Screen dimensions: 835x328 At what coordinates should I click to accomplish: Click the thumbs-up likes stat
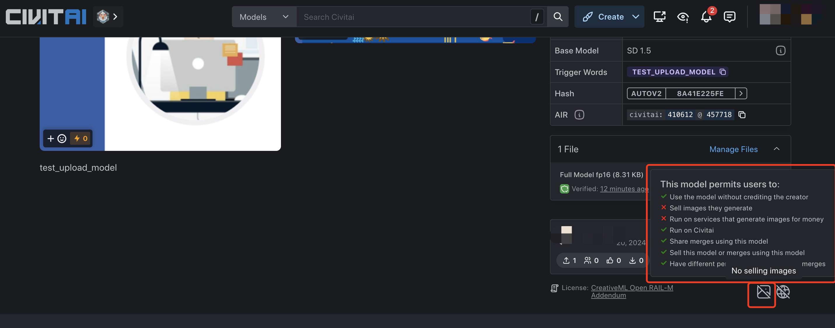(614, 260)
